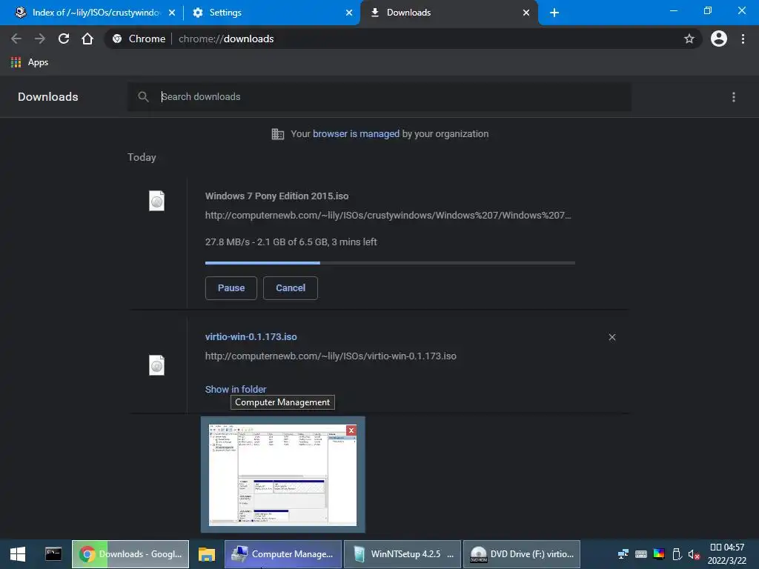Open the browser is managed link
Viewport: 759px width, 569px height.
[x=356, y=134]
